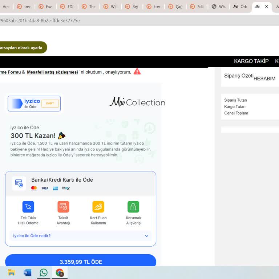Click the party popper emoji icon
The image size is (279, 279).
pyautogui.click(x=62, y=136)
